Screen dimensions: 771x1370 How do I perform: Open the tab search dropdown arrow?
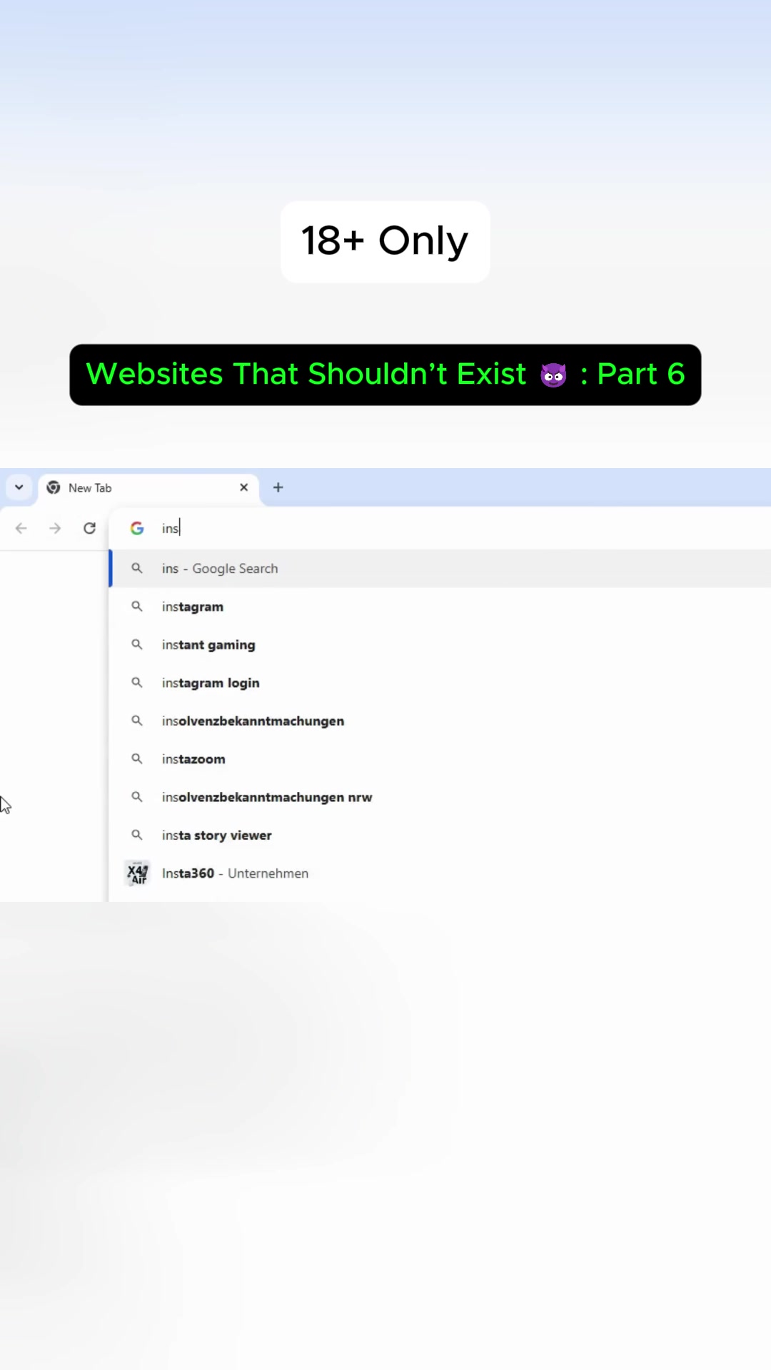click(19, 487)
